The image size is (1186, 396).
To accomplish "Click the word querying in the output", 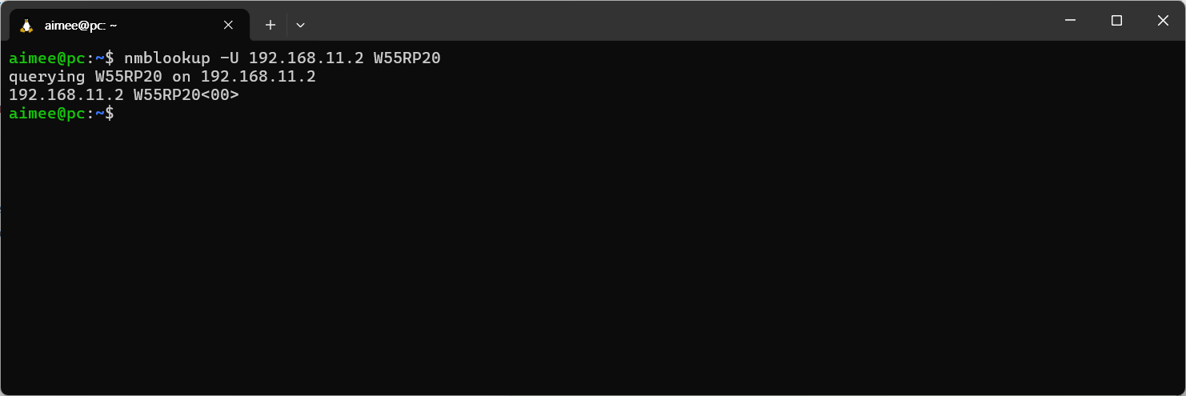I will point(46,77).
